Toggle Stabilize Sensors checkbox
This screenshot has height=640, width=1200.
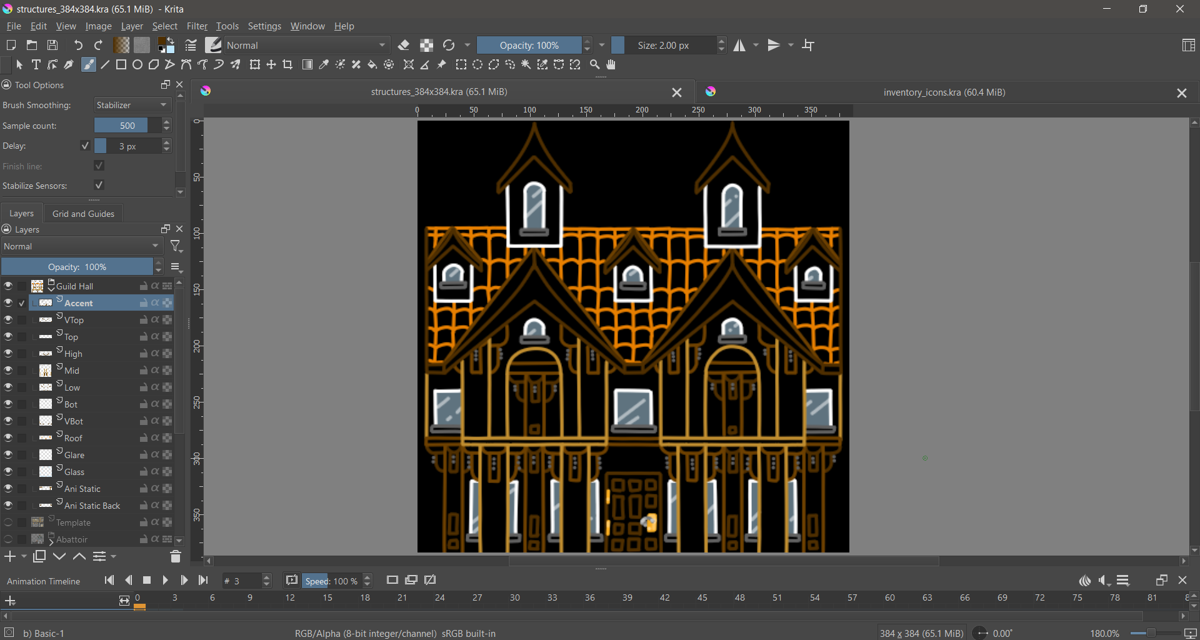click(x=99, y=186)
